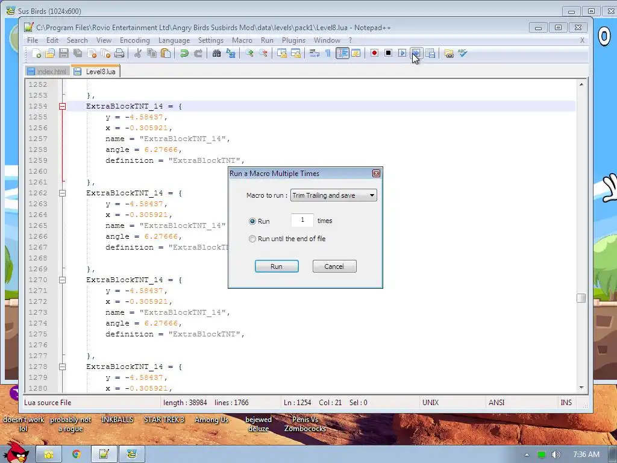This screenshot has width=617, height=463.
Task: Click the editor vertical scrollbar thumb
Action: tap(581, 298)
